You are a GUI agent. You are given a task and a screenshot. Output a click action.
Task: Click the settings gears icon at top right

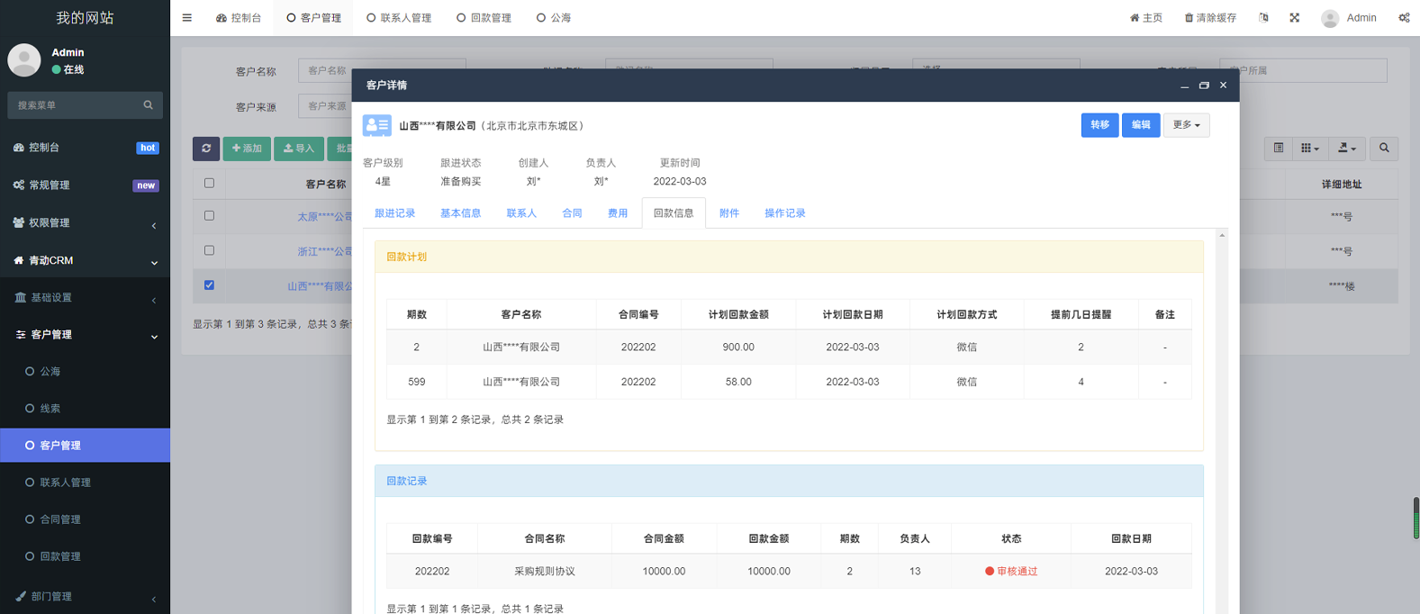click(x=1404, y=18)
